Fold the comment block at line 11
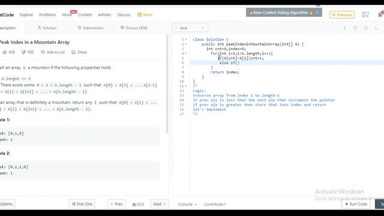 point(186,86)
